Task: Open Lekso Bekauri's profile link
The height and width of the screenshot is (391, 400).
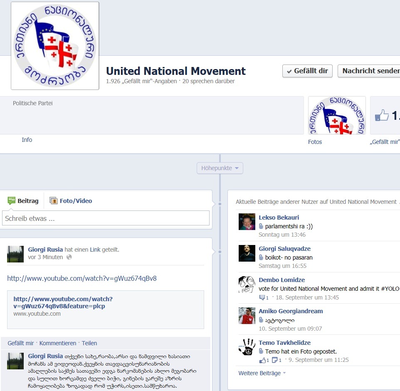Action: point(279,218)
